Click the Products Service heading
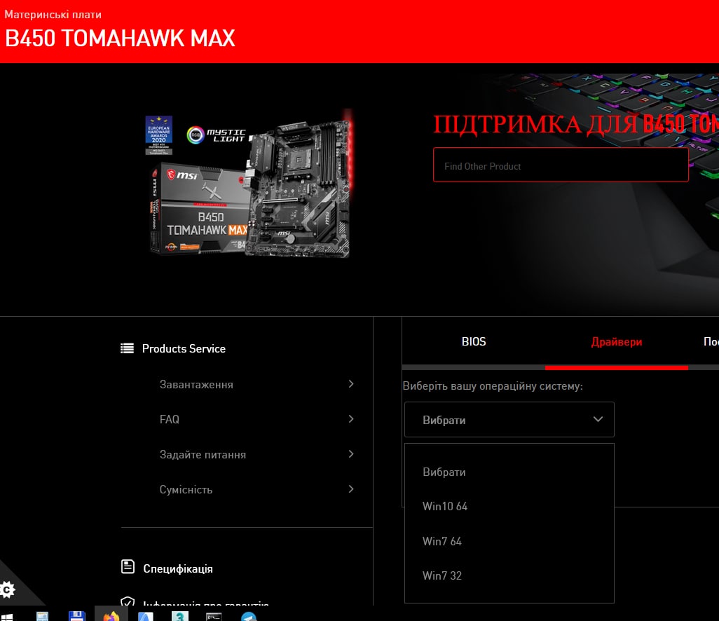Viewport: 719px width, 621px height. tap(184, 348)
